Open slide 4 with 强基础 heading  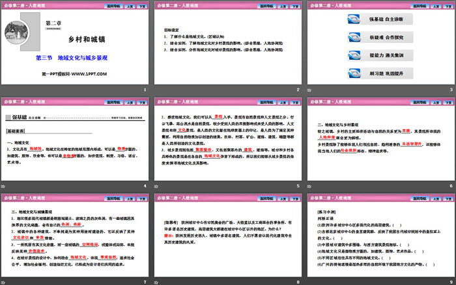(75, 142)
